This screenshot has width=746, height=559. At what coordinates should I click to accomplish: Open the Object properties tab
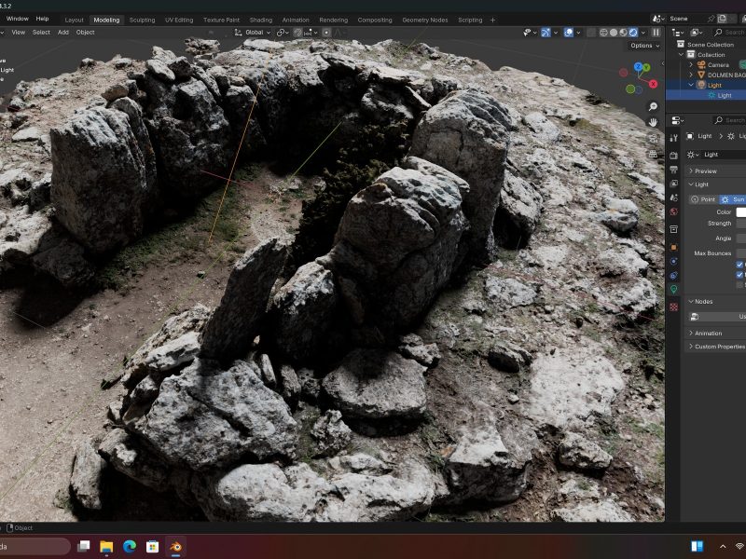click(x=673, y=247)
